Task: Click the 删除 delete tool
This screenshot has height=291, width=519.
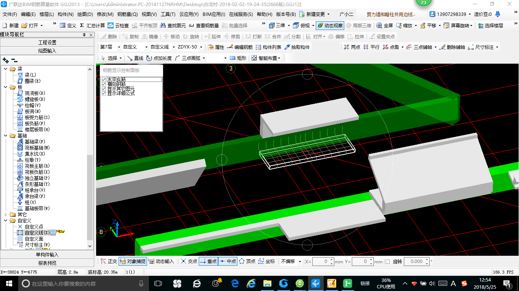Action: pyautogui.click(x=109, y=37)
